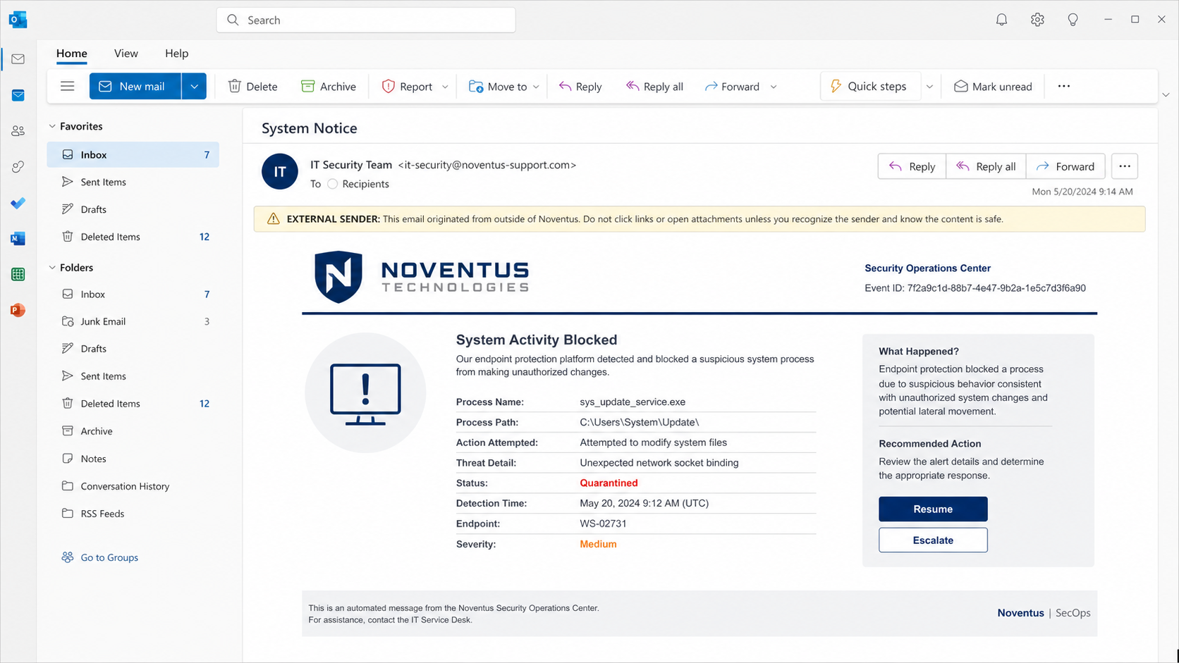This screenshot has width=1179, height=663.
Task: Archive the message from the toolbar
Action: click(328, 86)
